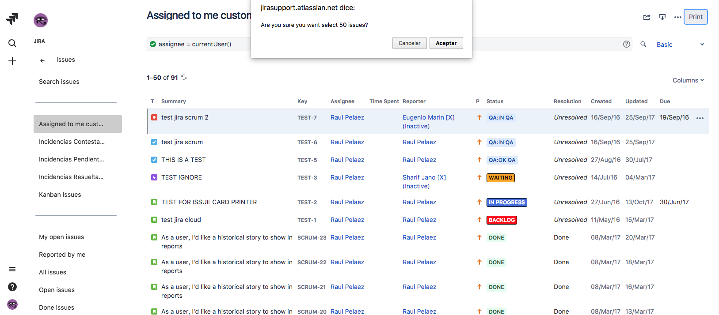Viewport: 719px width, 315px height.
Task: Click the plus create icon in sidebar
Action: click(x=12, y=61)
